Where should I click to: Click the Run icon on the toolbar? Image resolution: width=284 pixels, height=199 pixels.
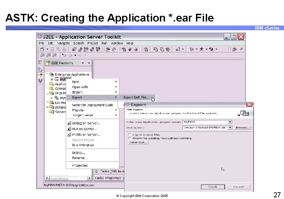pos(201,49)
